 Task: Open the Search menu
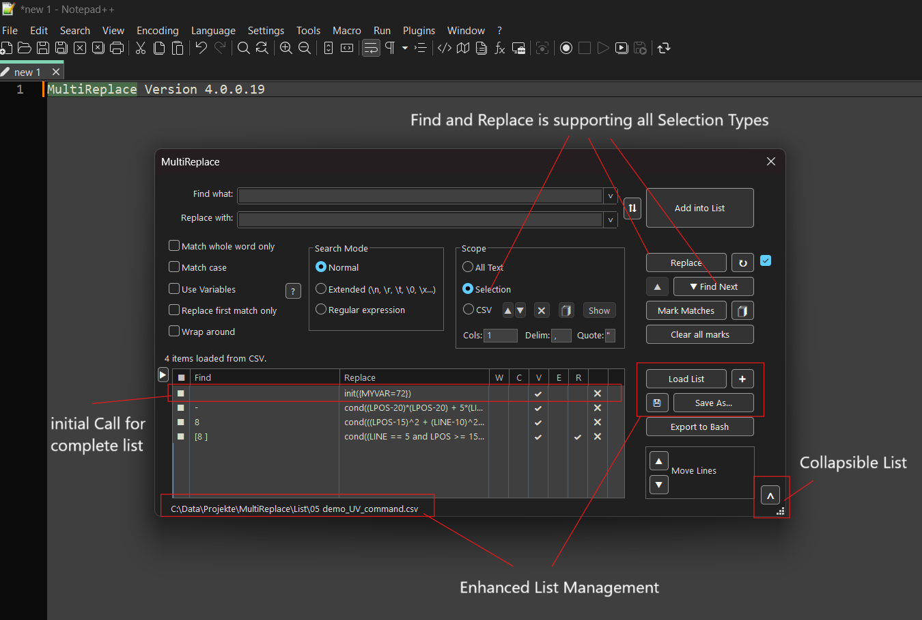click(x=75, y=31)
